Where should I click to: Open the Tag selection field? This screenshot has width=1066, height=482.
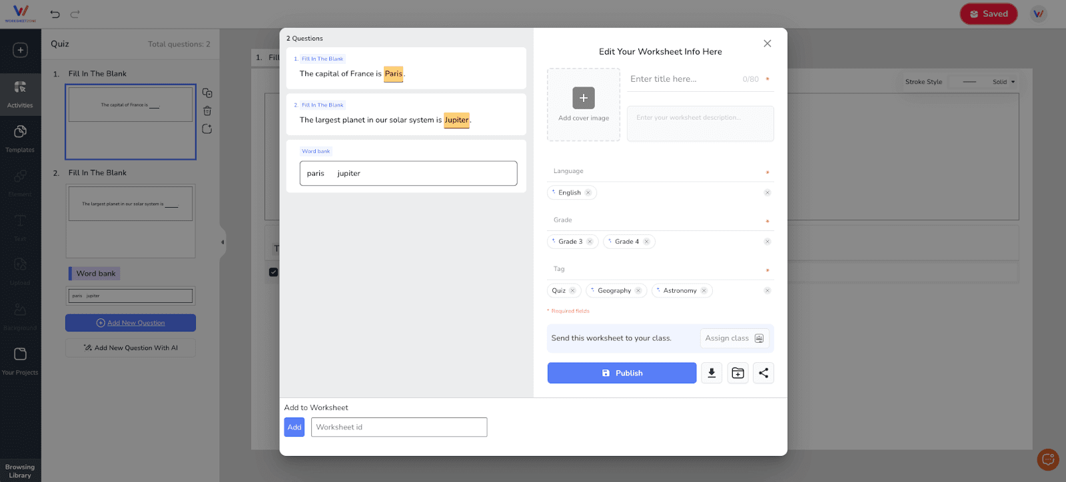tap(660, 270)
